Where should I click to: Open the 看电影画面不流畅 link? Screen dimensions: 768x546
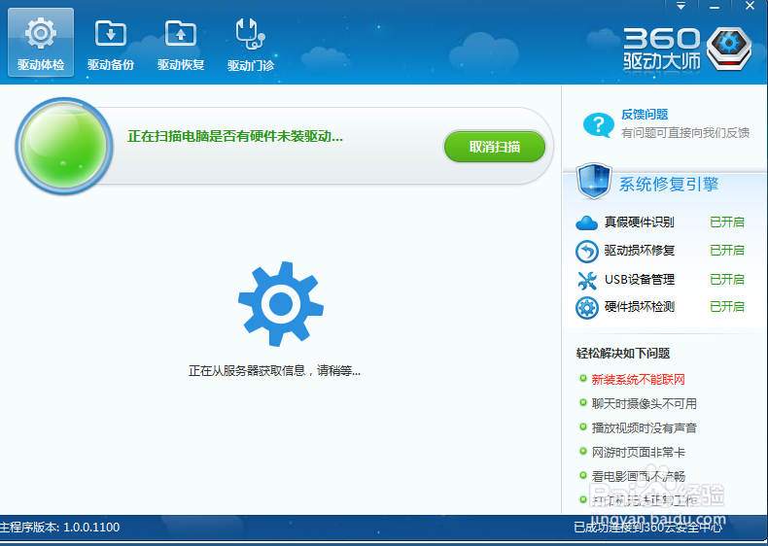point(638,476)
